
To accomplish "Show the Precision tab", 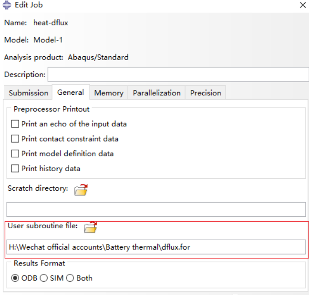I will [206, 93].
